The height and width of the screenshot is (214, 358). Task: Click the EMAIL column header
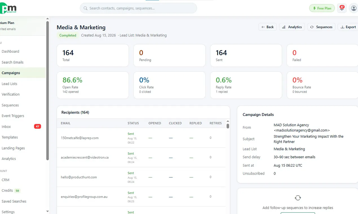click(x=66, y=123)
